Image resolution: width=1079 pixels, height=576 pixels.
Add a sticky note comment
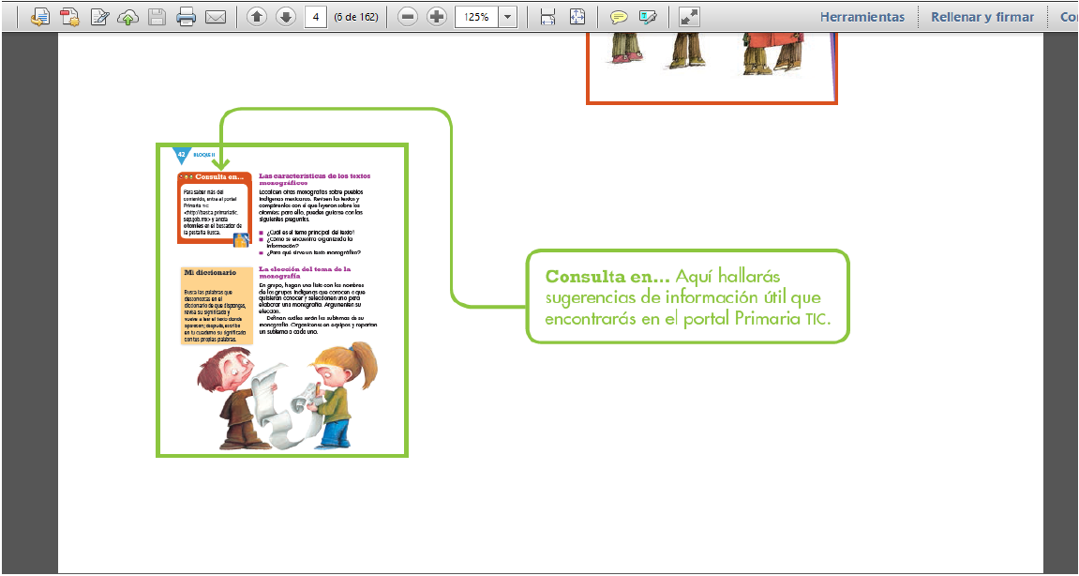click(619, 17)
